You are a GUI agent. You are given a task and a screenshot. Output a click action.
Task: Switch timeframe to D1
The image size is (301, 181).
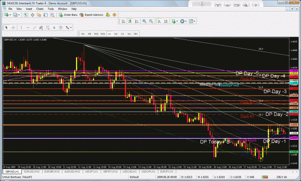point(122,34)
